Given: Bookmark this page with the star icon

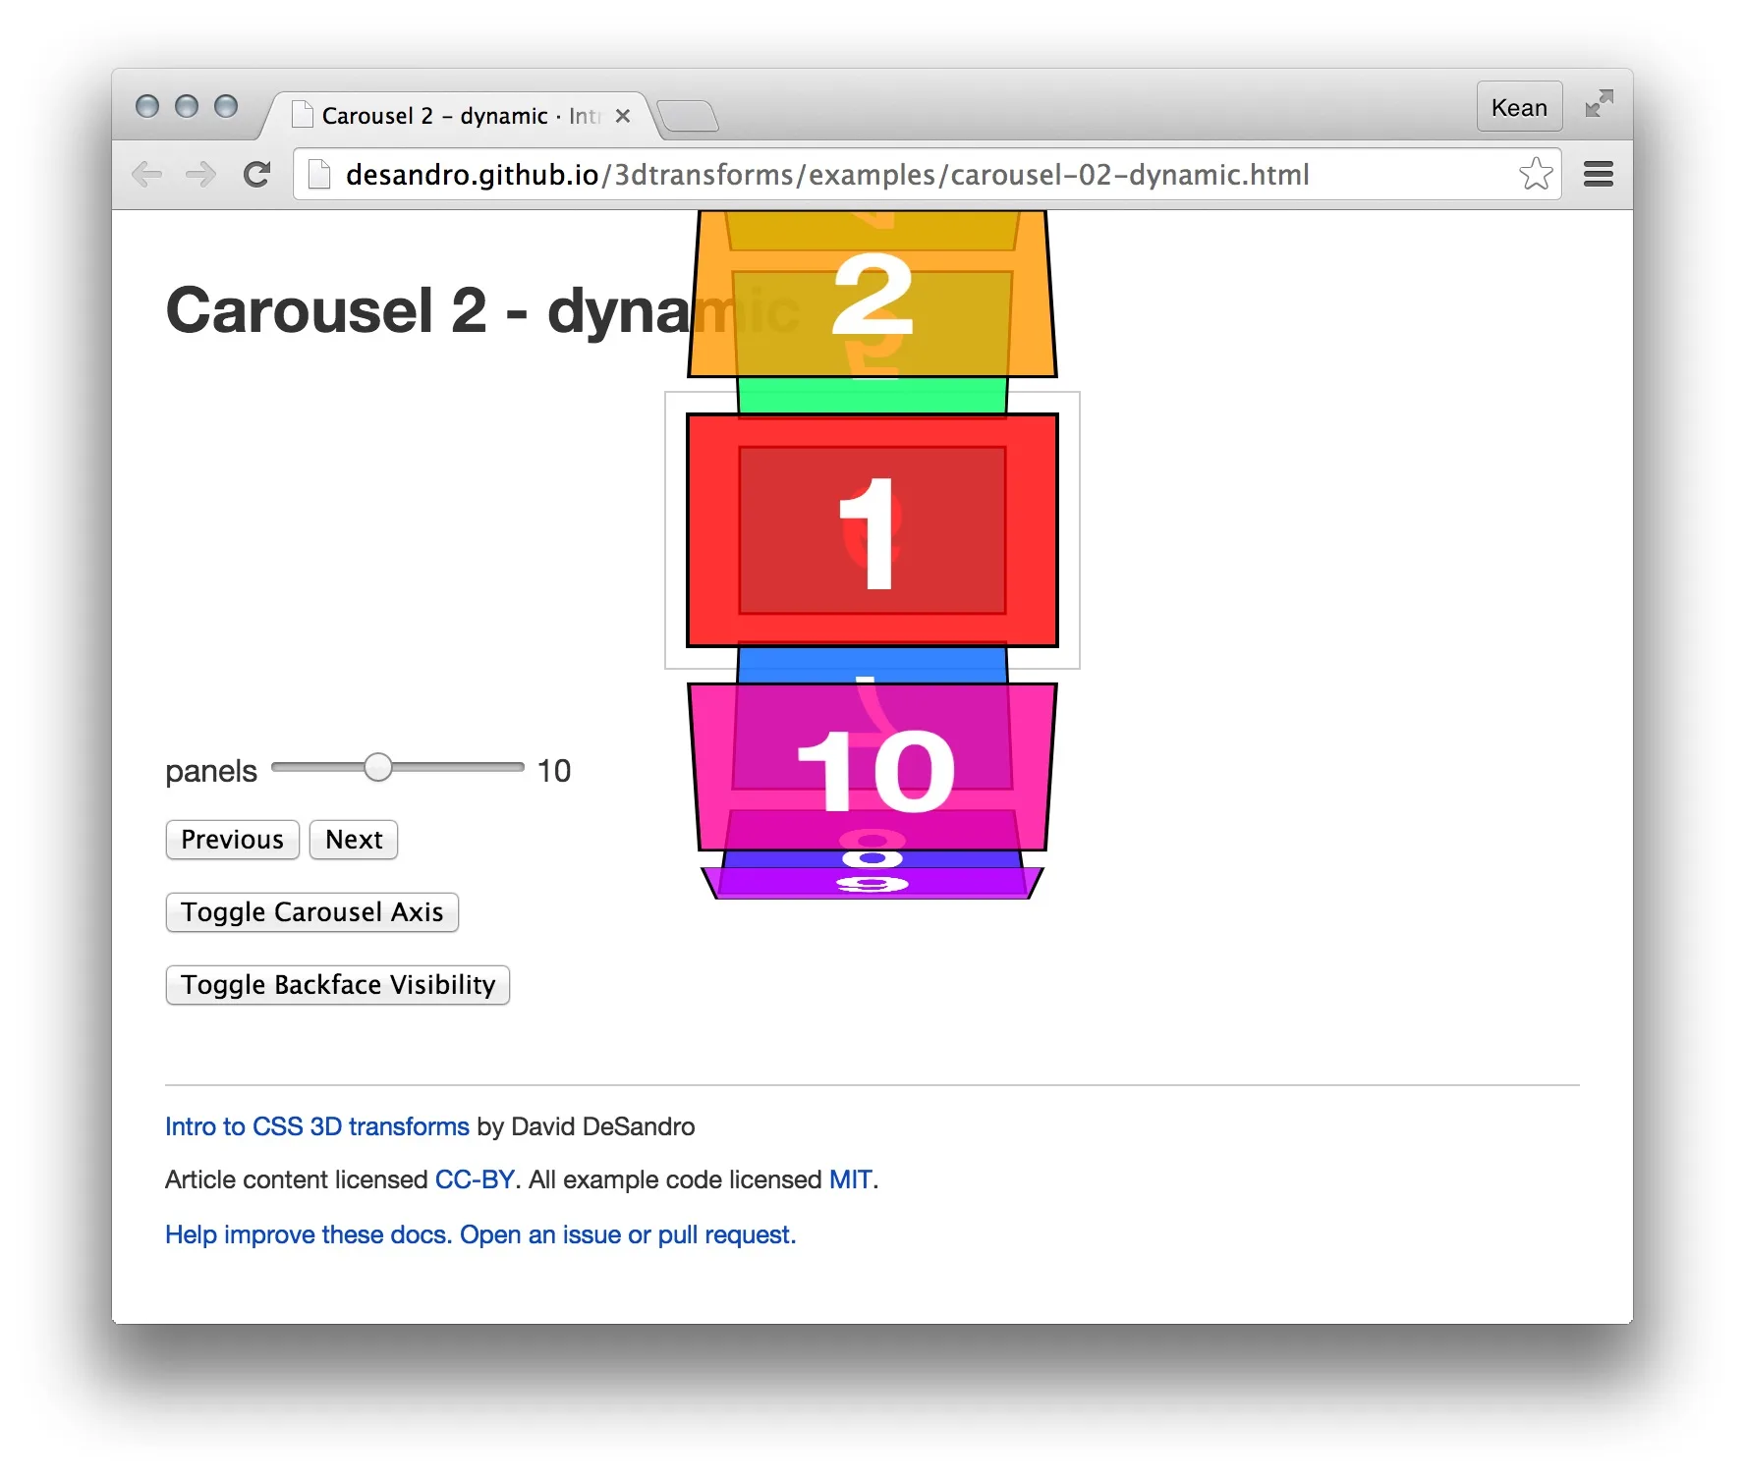Looking at the screenshot, I should [1536, 174].
